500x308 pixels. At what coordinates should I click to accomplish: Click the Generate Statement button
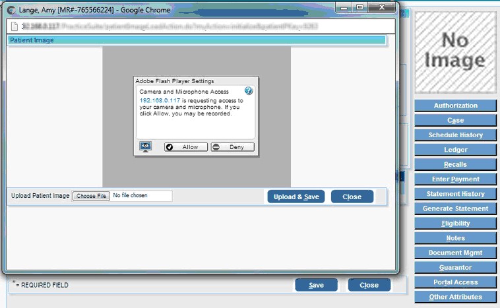(x=455, y=208)
